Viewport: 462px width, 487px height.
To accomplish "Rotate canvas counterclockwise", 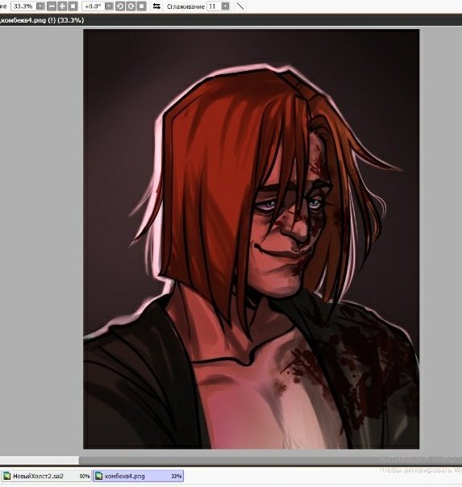I will pos(120,6).
